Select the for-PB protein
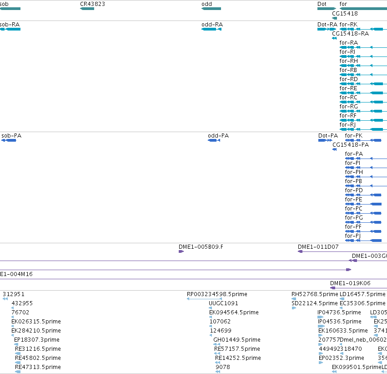This screenshot has height=374, width=387. click(x=366, y=186)
